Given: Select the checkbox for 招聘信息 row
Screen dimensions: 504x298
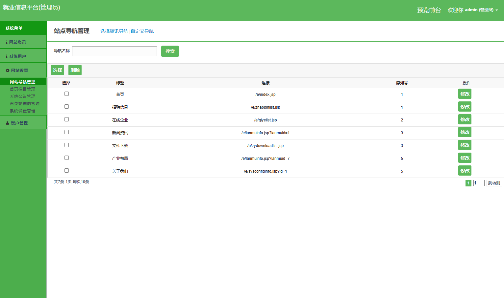Looking at the screenshot, I should click(x=66, y=107).
